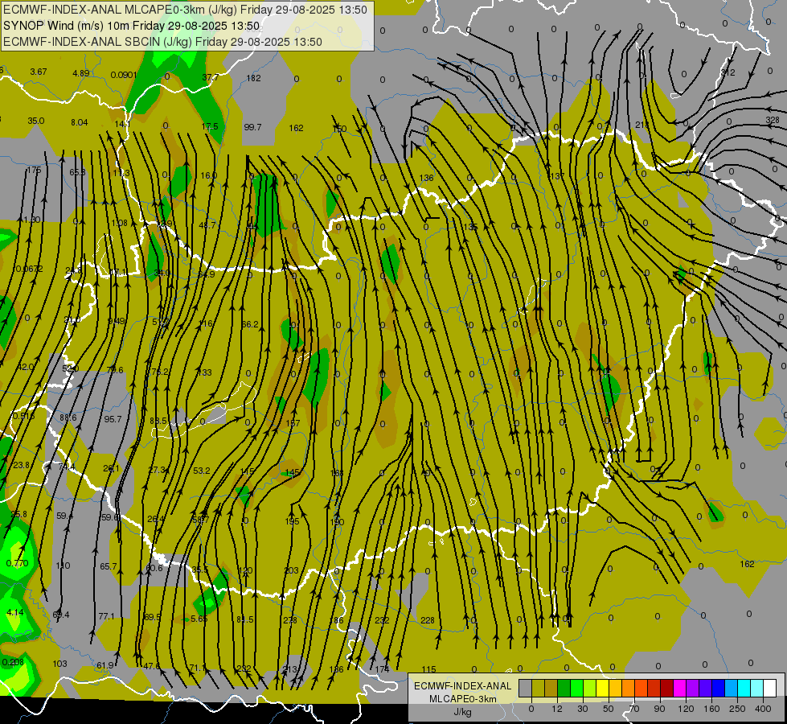
Task: Click the map value 37.7
Action: (x=211, y=77)
